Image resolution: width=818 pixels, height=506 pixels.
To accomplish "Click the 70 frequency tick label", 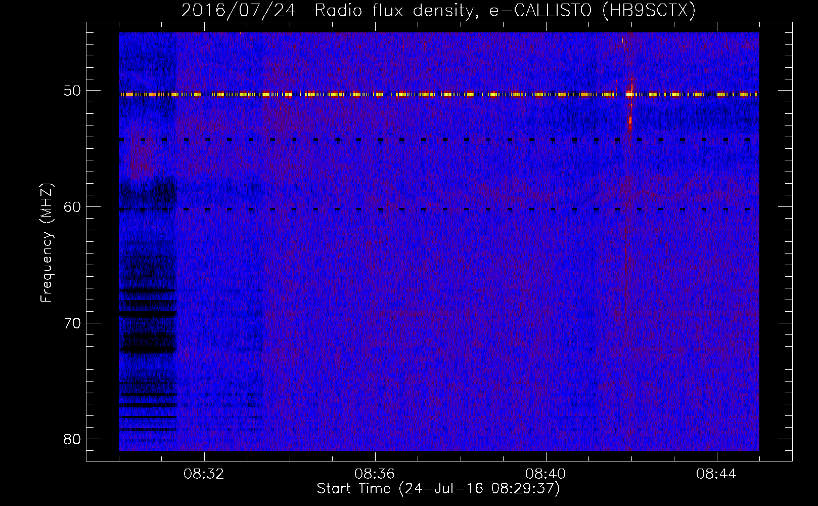I will [72, 323].
